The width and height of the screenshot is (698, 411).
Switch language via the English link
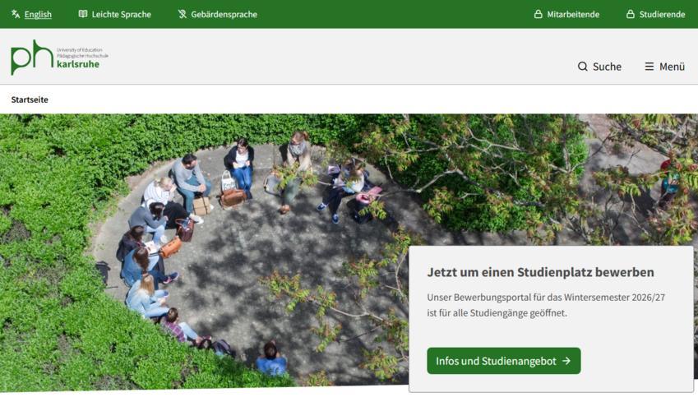38,14
